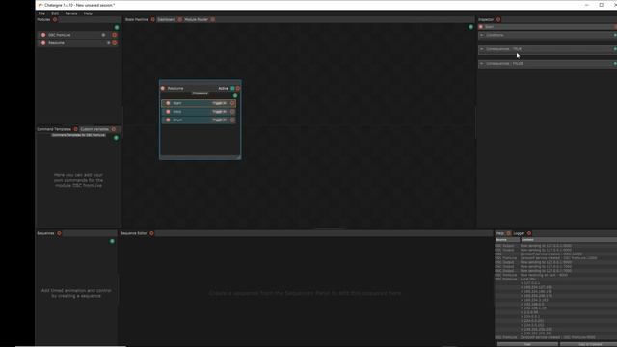Toggle the Intro processor enabled
The image size is (617, 347).
point(168,112)
